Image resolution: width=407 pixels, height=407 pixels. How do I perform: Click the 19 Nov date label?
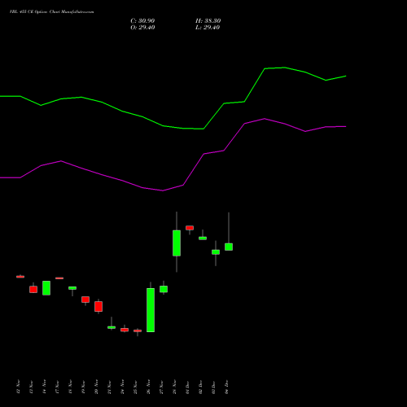coord(83,387)
